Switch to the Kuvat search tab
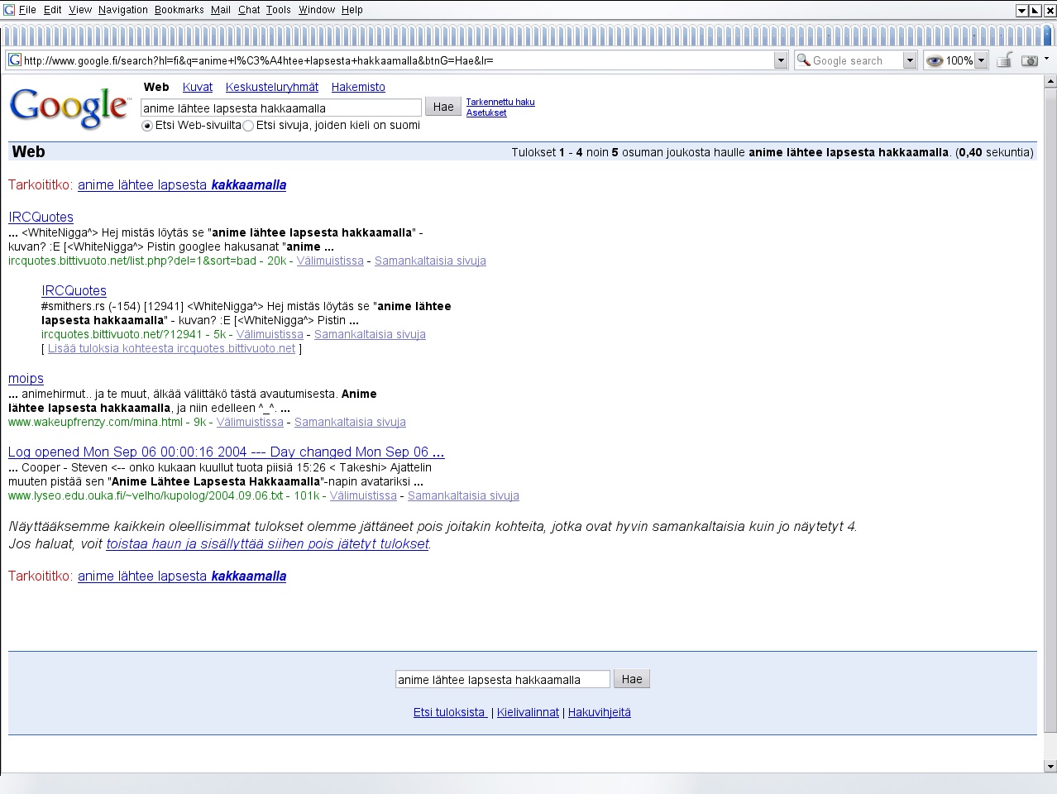The width and height of the screenshot is (1057, 794). pyautogui.click(x=198, y=87)
